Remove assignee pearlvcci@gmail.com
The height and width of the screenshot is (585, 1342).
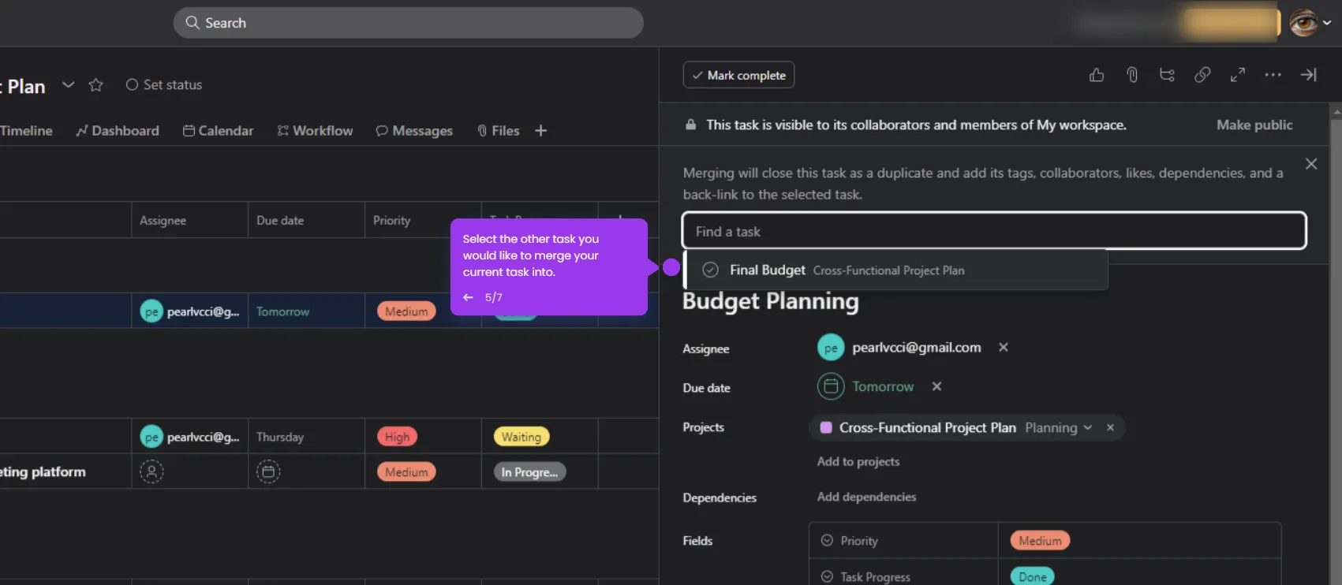[x=1004, y=348]
